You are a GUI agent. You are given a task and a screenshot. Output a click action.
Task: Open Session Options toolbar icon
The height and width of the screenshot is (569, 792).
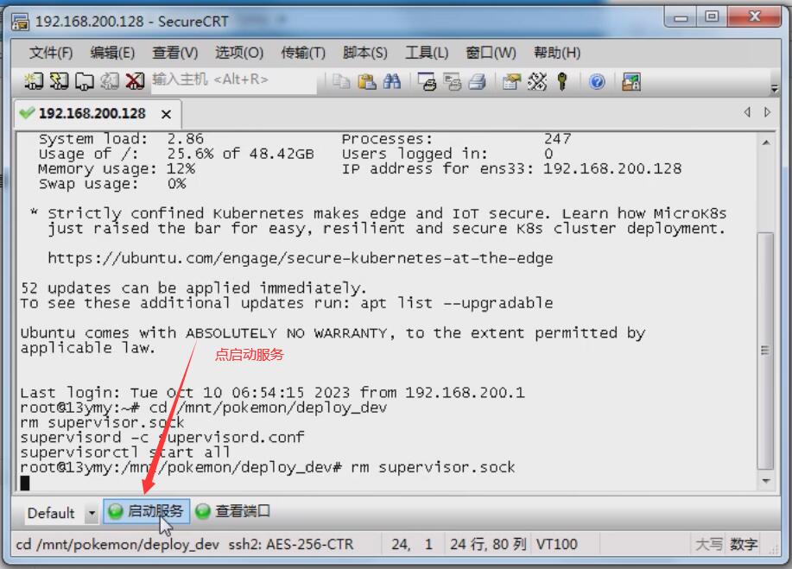(x=512, y=81)
